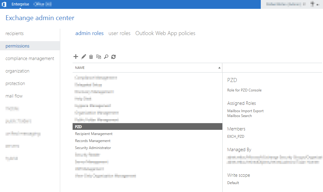This screenshot has width=323, height=192.
Task: Click the add new role group plus icon
Action: [x=76, y=57]
